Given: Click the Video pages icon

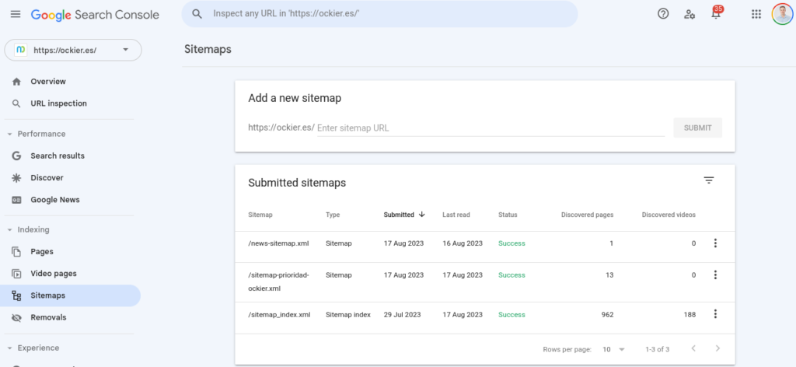Looking at the screenshot, I should pyautogui.click(x=16, y=274).
